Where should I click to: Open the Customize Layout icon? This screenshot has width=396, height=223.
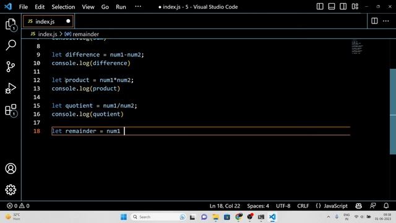(355, 7)
